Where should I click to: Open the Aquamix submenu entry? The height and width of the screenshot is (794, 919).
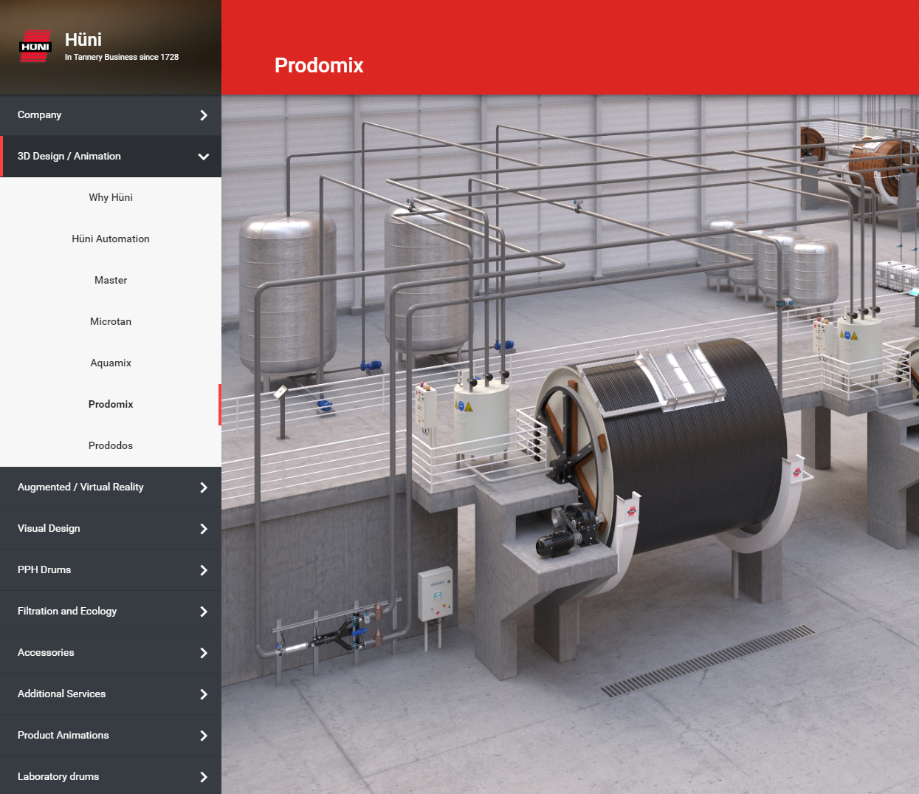coord(111,363)
